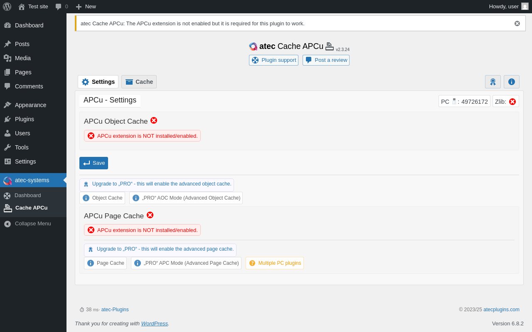Open Tools in the sidebar
Image resolution: width=532 pixels, height=332 pixels.
pos(33,147)
